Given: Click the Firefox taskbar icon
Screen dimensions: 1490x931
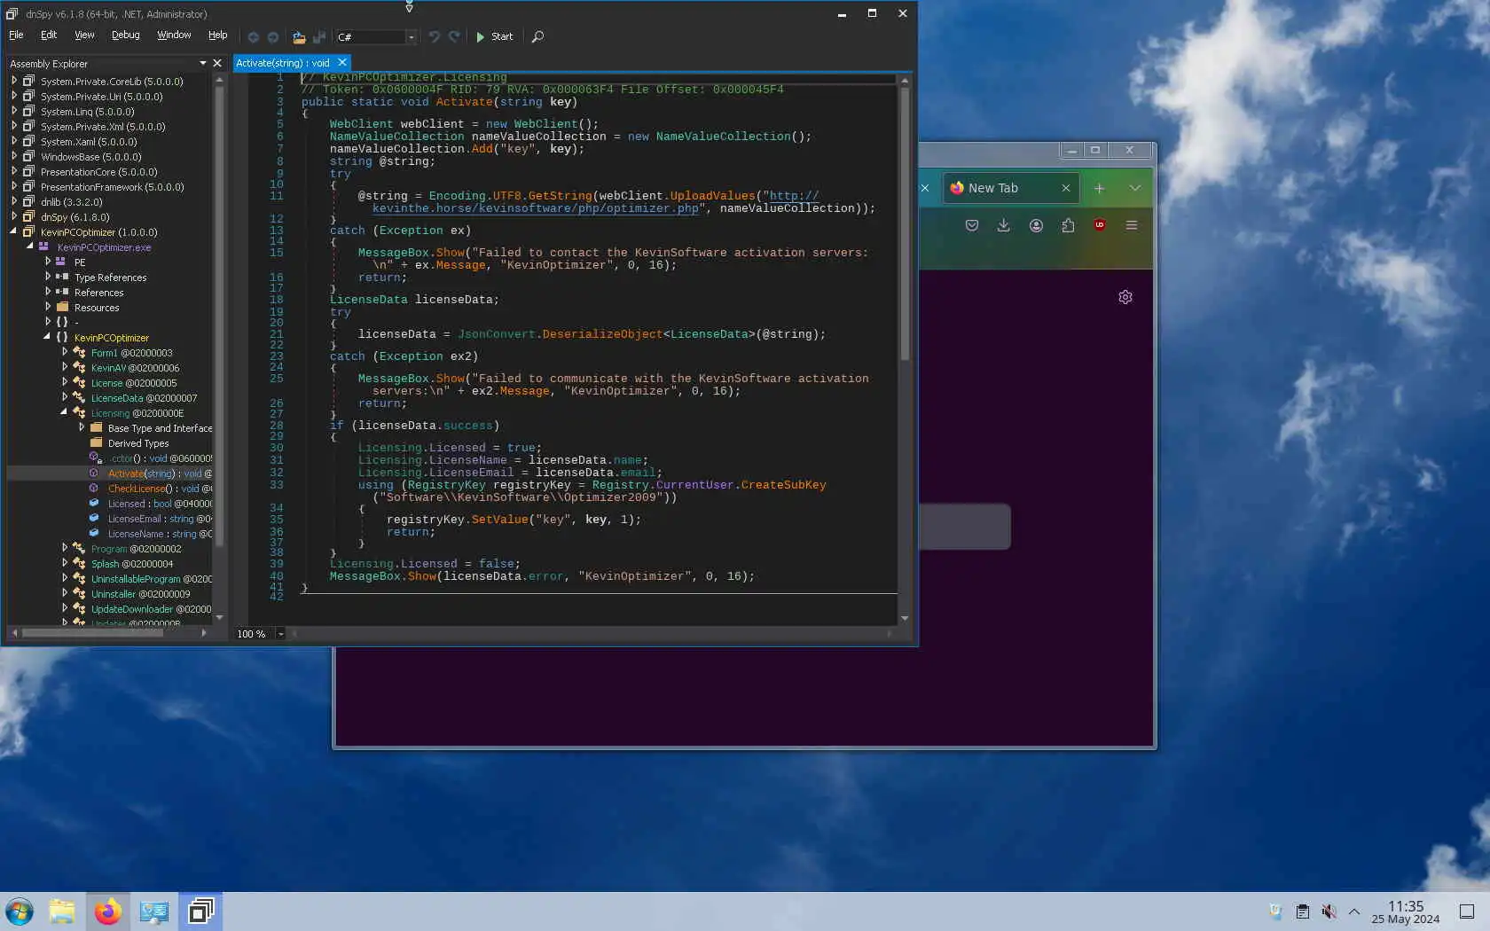Looking at the screenshot, I should click(x=108, y=911).
